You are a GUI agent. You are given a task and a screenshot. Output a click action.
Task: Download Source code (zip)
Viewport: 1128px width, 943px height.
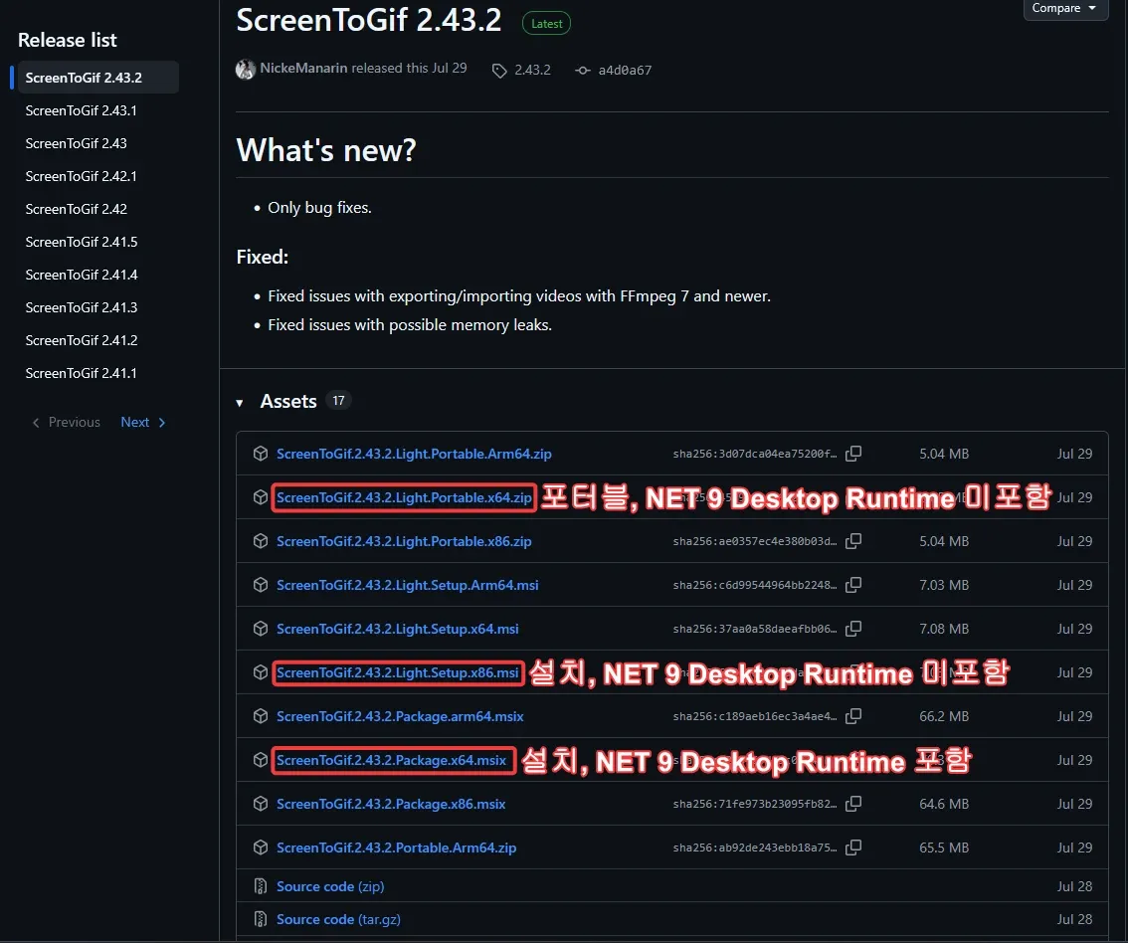click(x=330, y=886)
